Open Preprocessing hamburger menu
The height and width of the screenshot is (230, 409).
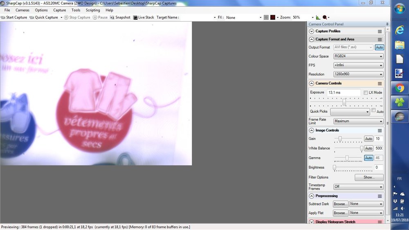coord(380,196)
